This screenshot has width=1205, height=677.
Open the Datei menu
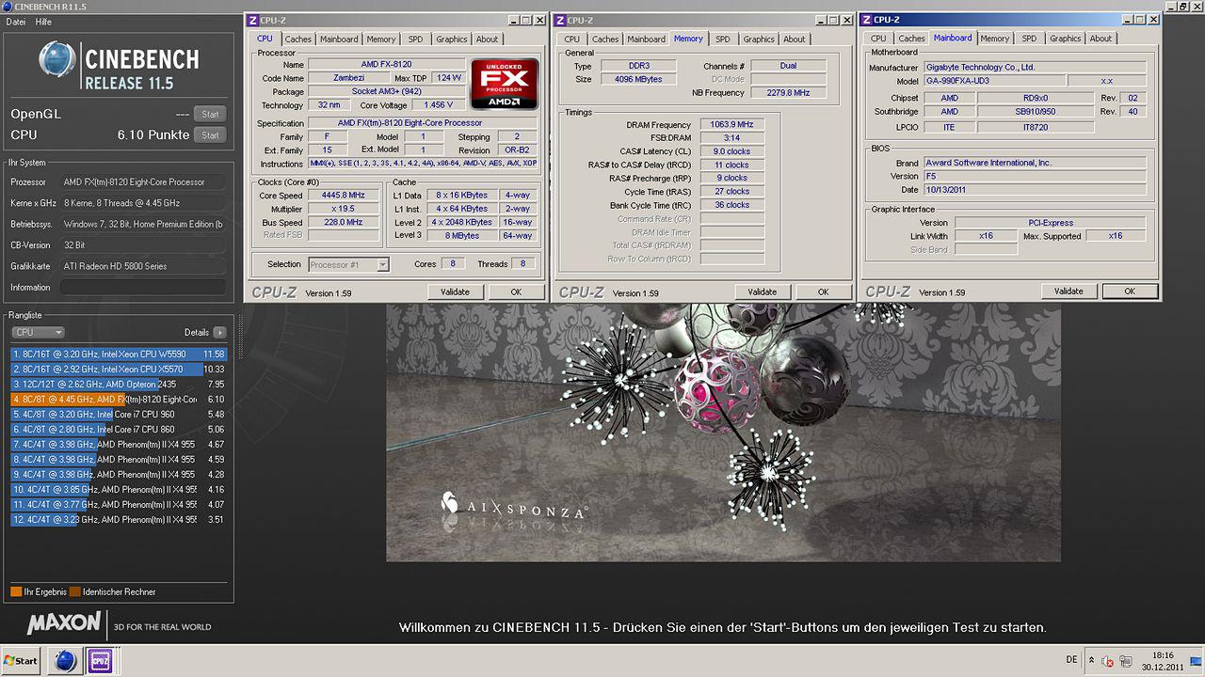coord(16,22)
